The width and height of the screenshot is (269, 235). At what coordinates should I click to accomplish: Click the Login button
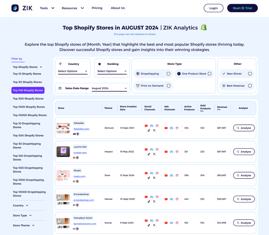213,8
